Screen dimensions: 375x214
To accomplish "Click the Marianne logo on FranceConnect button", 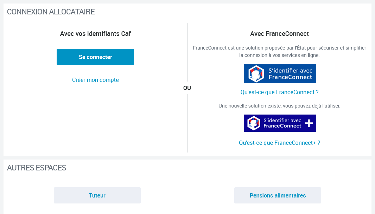I will click(256, 74).
